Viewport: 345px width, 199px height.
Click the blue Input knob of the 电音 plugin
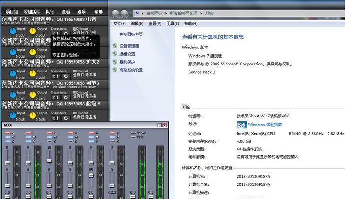(x=13, y=31)
